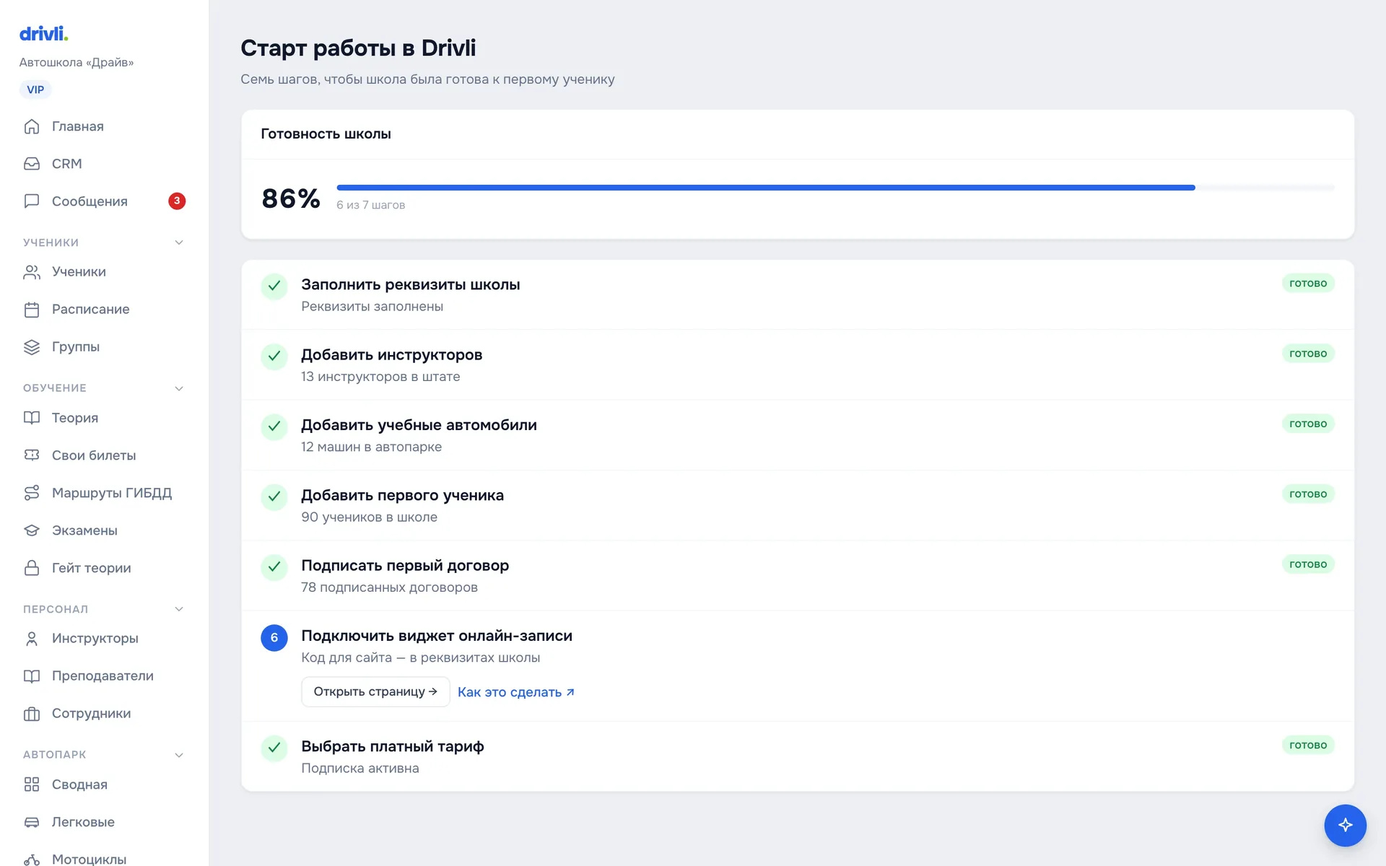This screenshot has height=866, width=1386.
Task: Click checkmark for Подписать первый договор
Action: pos(274,567)
